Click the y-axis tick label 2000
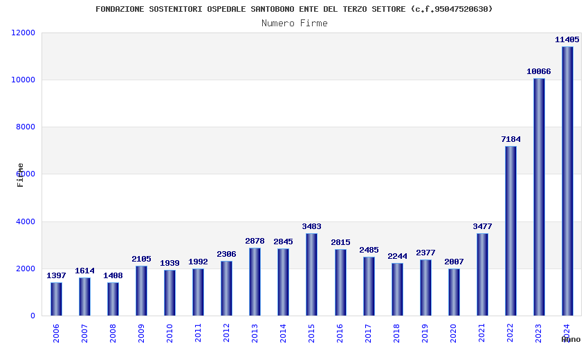 click(26, 269)
